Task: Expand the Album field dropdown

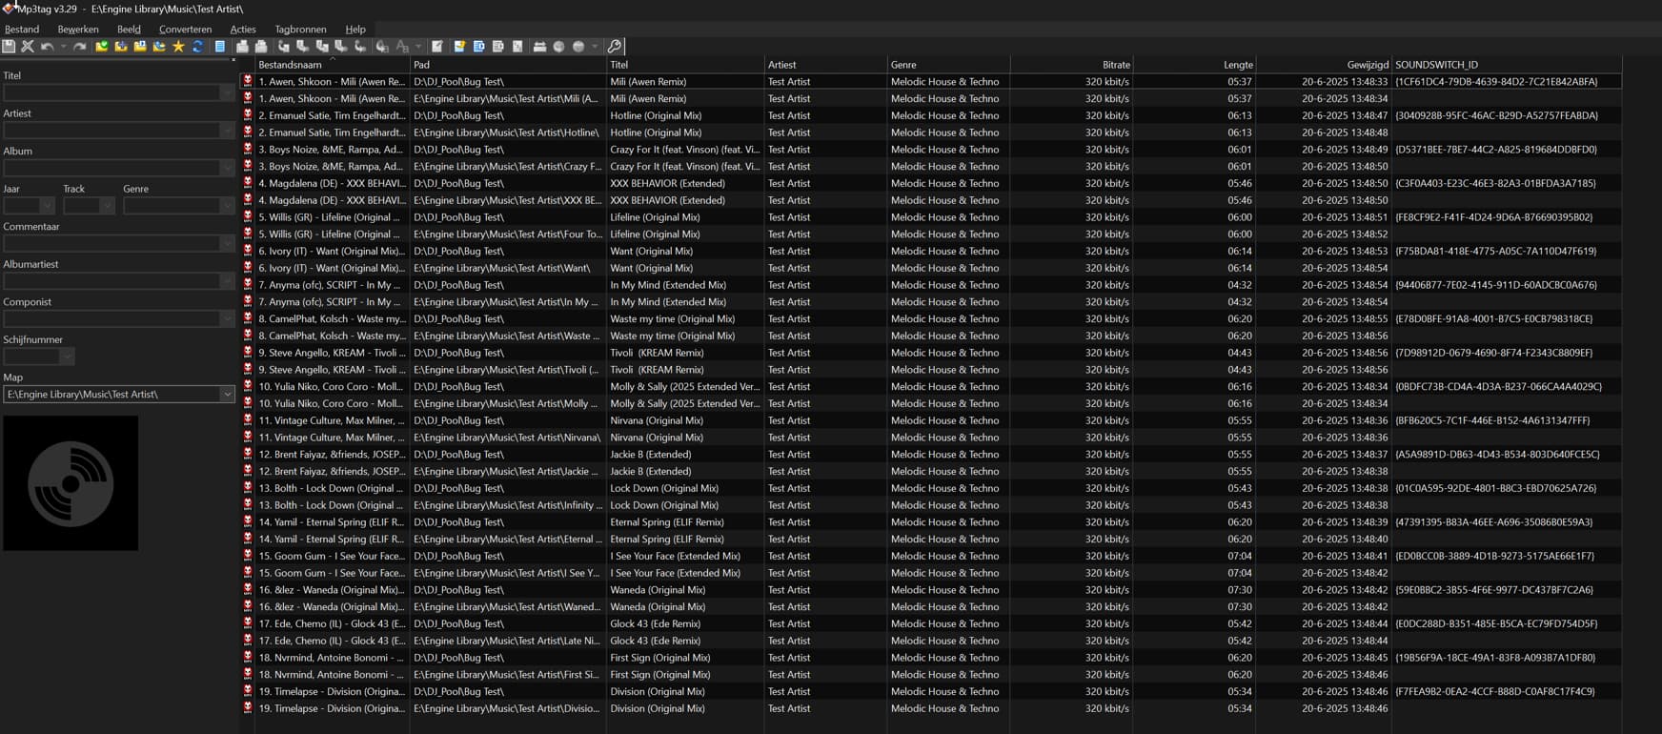Action: pos(227,168)
